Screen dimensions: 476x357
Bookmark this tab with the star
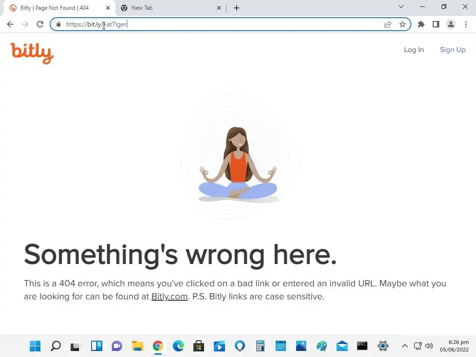(x=403, y=24)
